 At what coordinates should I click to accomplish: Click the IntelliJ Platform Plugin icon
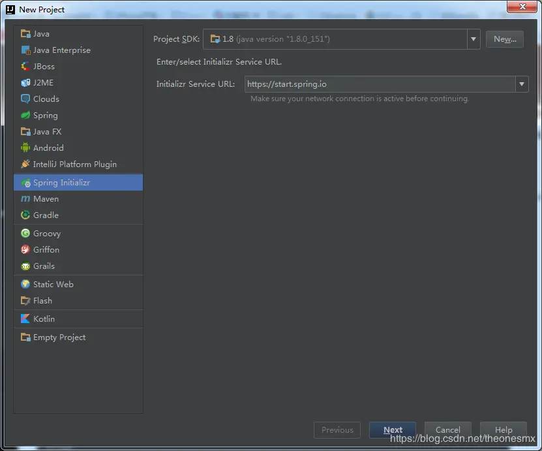25,164
